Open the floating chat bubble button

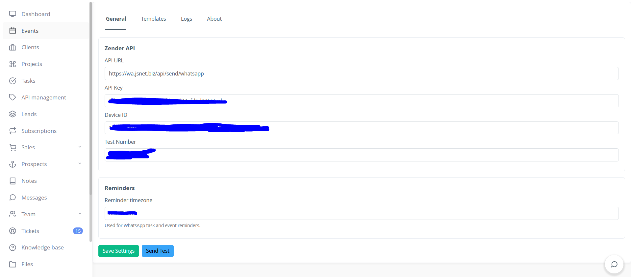coord(614,265)
